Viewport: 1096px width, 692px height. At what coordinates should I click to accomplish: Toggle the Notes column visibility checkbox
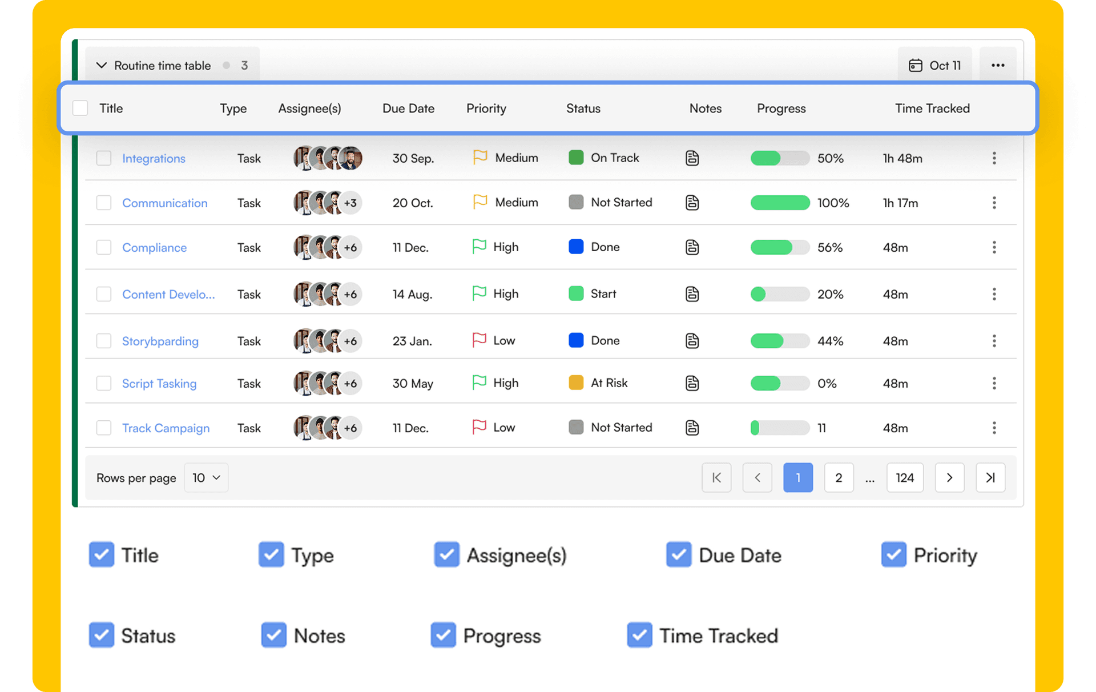[x=273, y=635]
